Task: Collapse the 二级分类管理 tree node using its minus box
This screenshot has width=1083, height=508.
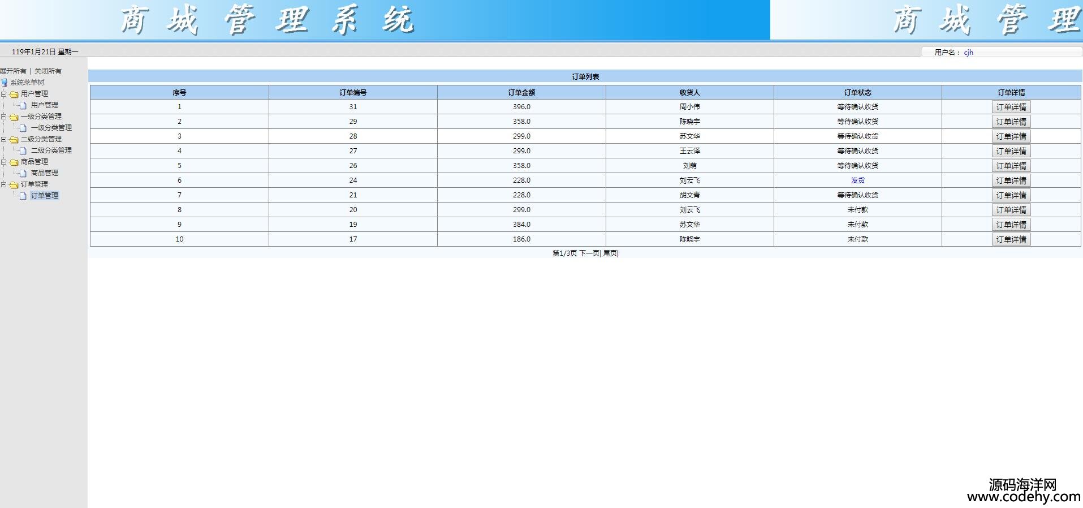Action: (4, 139)
